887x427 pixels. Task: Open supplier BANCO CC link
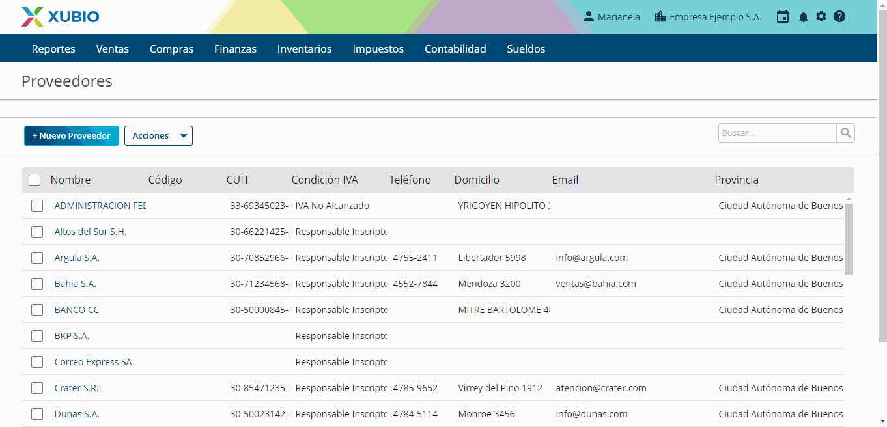click(x=77, y=310)
